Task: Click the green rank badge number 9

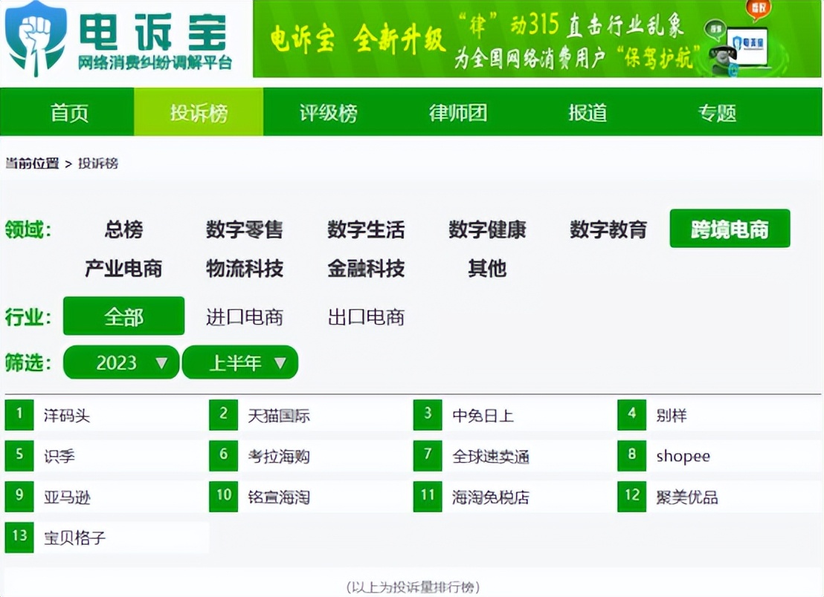Action: click(19, 496)
